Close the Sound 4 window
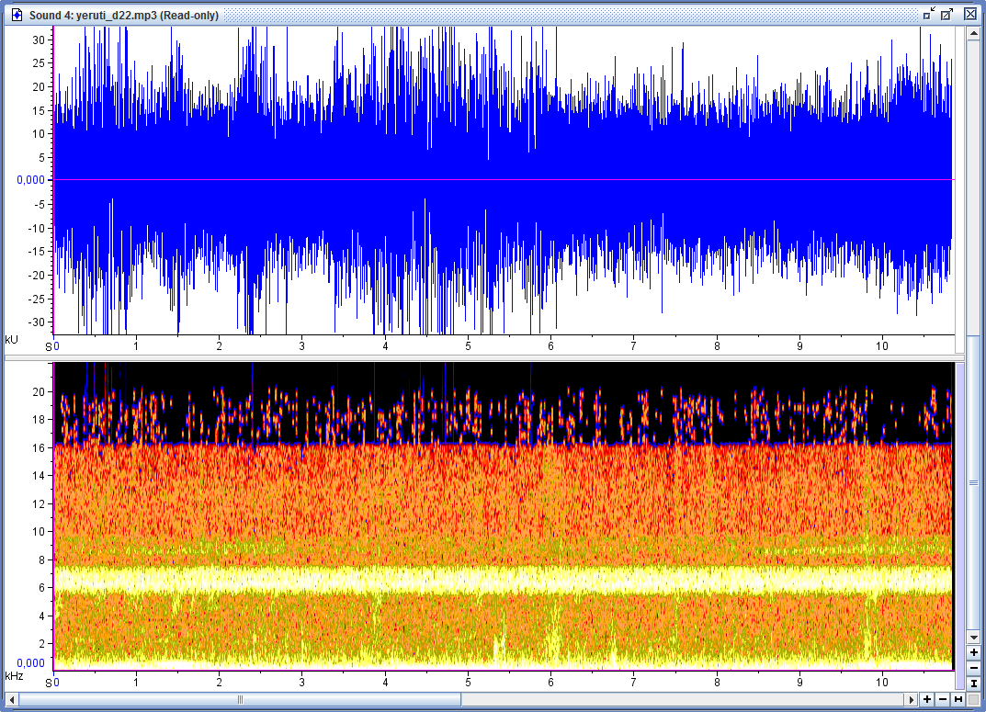Image resolution: width=986 pixels, height=712 pixels. coord(970,14)
